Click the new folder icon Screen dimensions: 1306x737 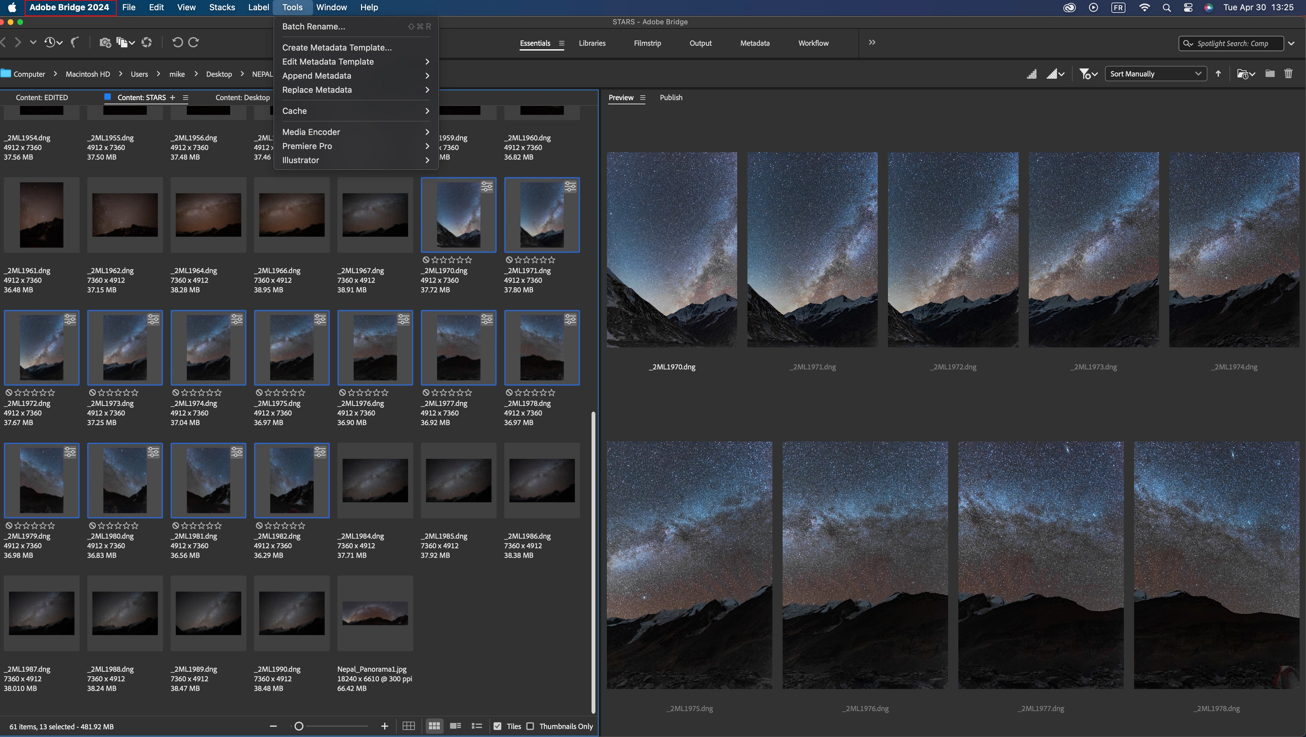[1270, 74]
